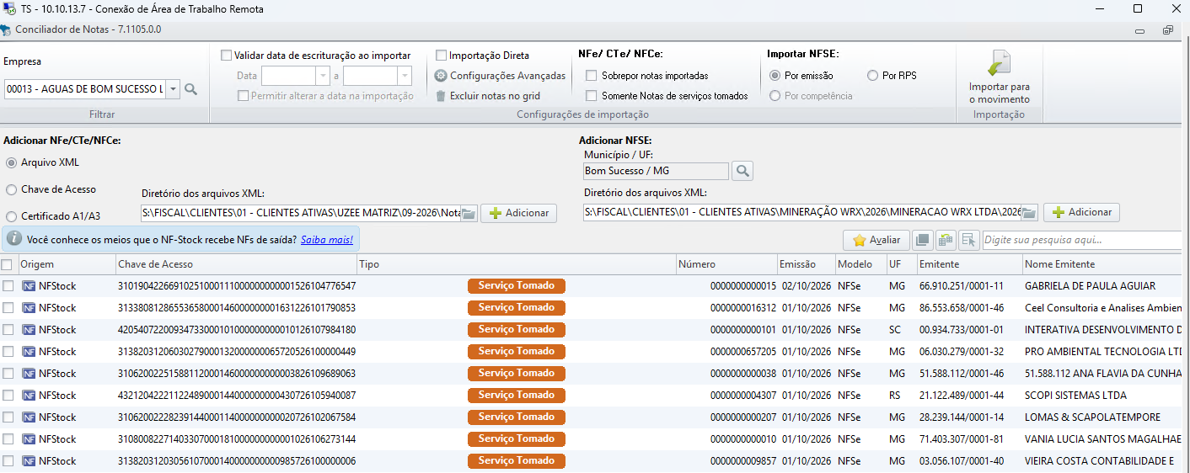Select Por RPS radio option

click(872, 76)
